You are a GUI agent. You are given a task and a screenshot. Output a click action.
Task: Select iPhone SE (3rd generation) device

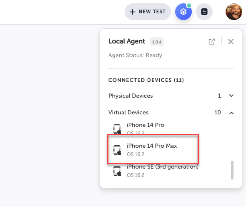pos(163,171)
